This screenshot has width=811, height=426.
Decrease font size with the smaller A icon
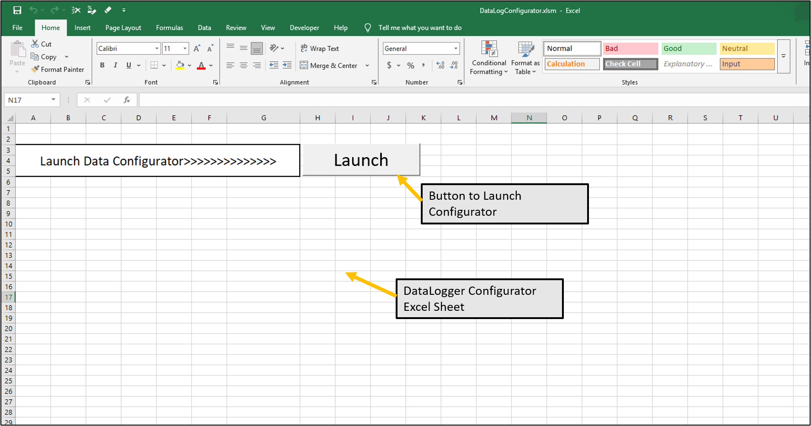click(210, 48)
